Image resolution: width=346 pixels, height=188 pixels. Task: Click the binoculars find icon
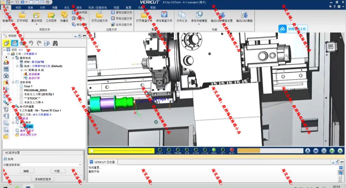55,43
